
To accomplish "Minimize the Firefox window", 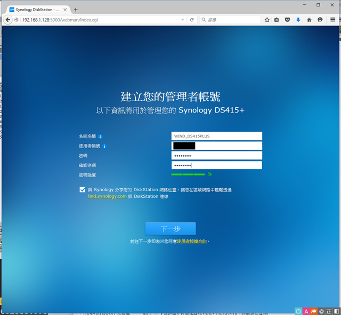I will 304,5.
